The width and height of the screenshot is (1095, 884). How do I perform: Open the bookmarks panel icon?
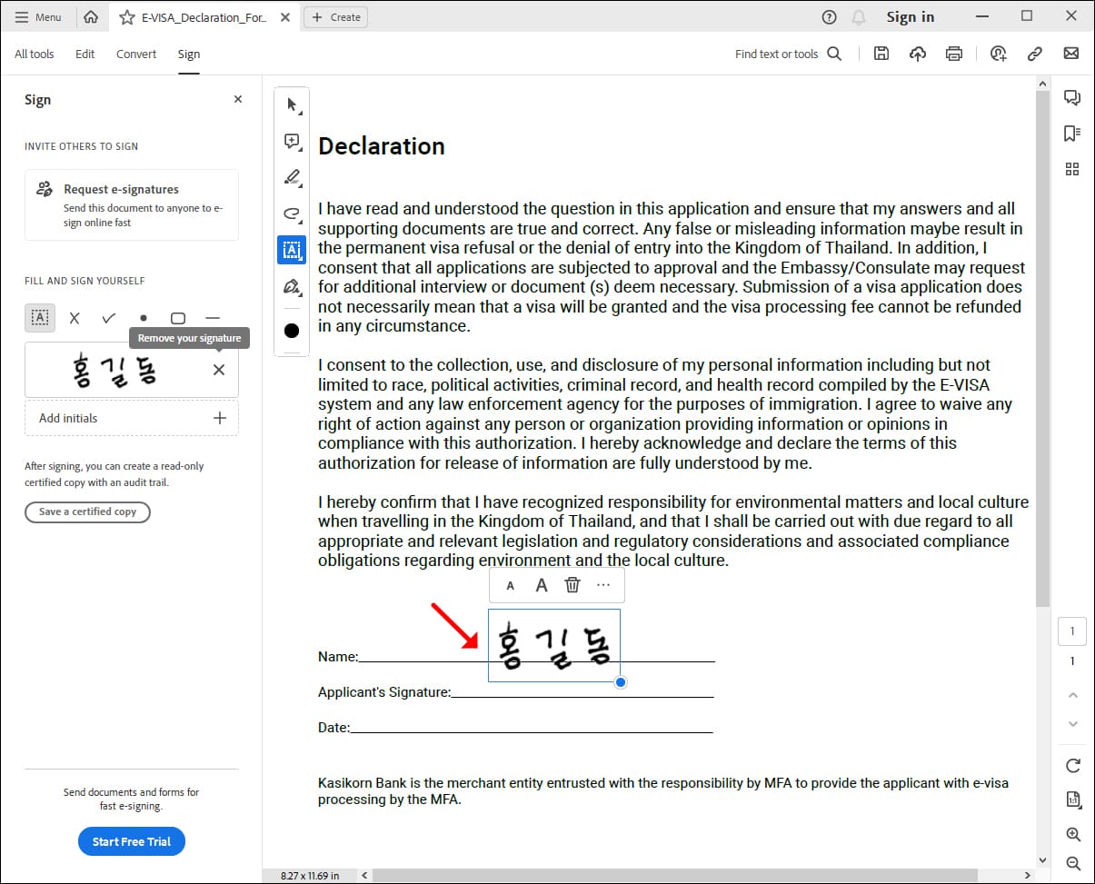coord(1072,134)
